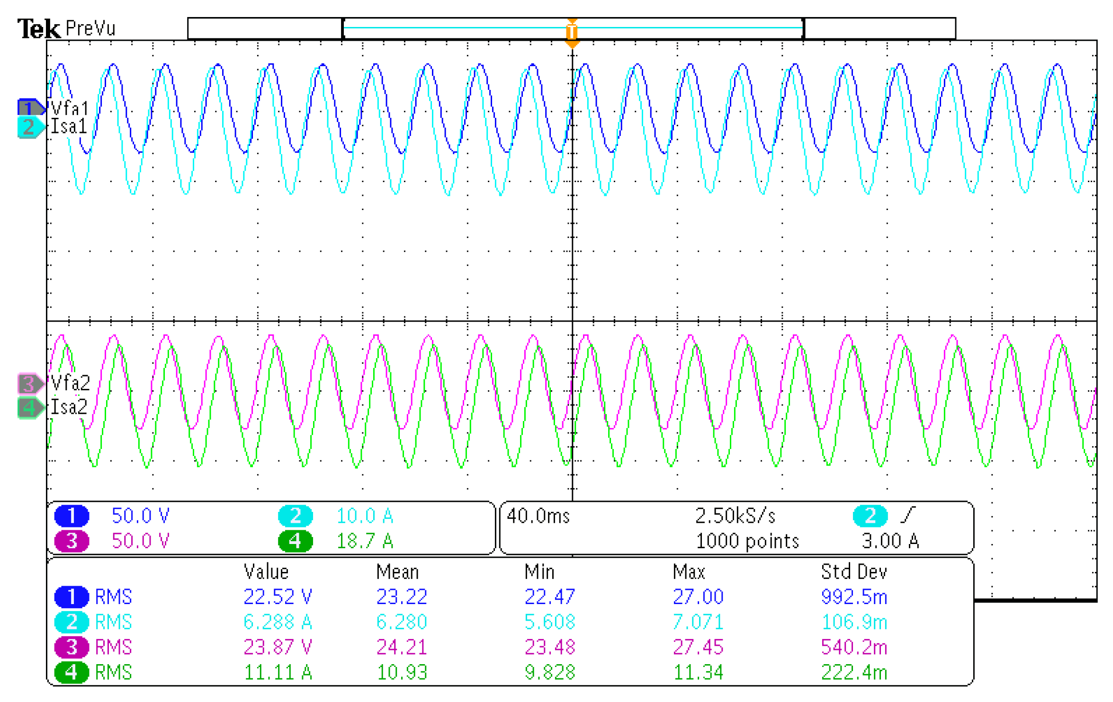1113x702 pixels.
Task: Click the Std Dev column header
Action: pyautogui.click(x=853, y=572)
